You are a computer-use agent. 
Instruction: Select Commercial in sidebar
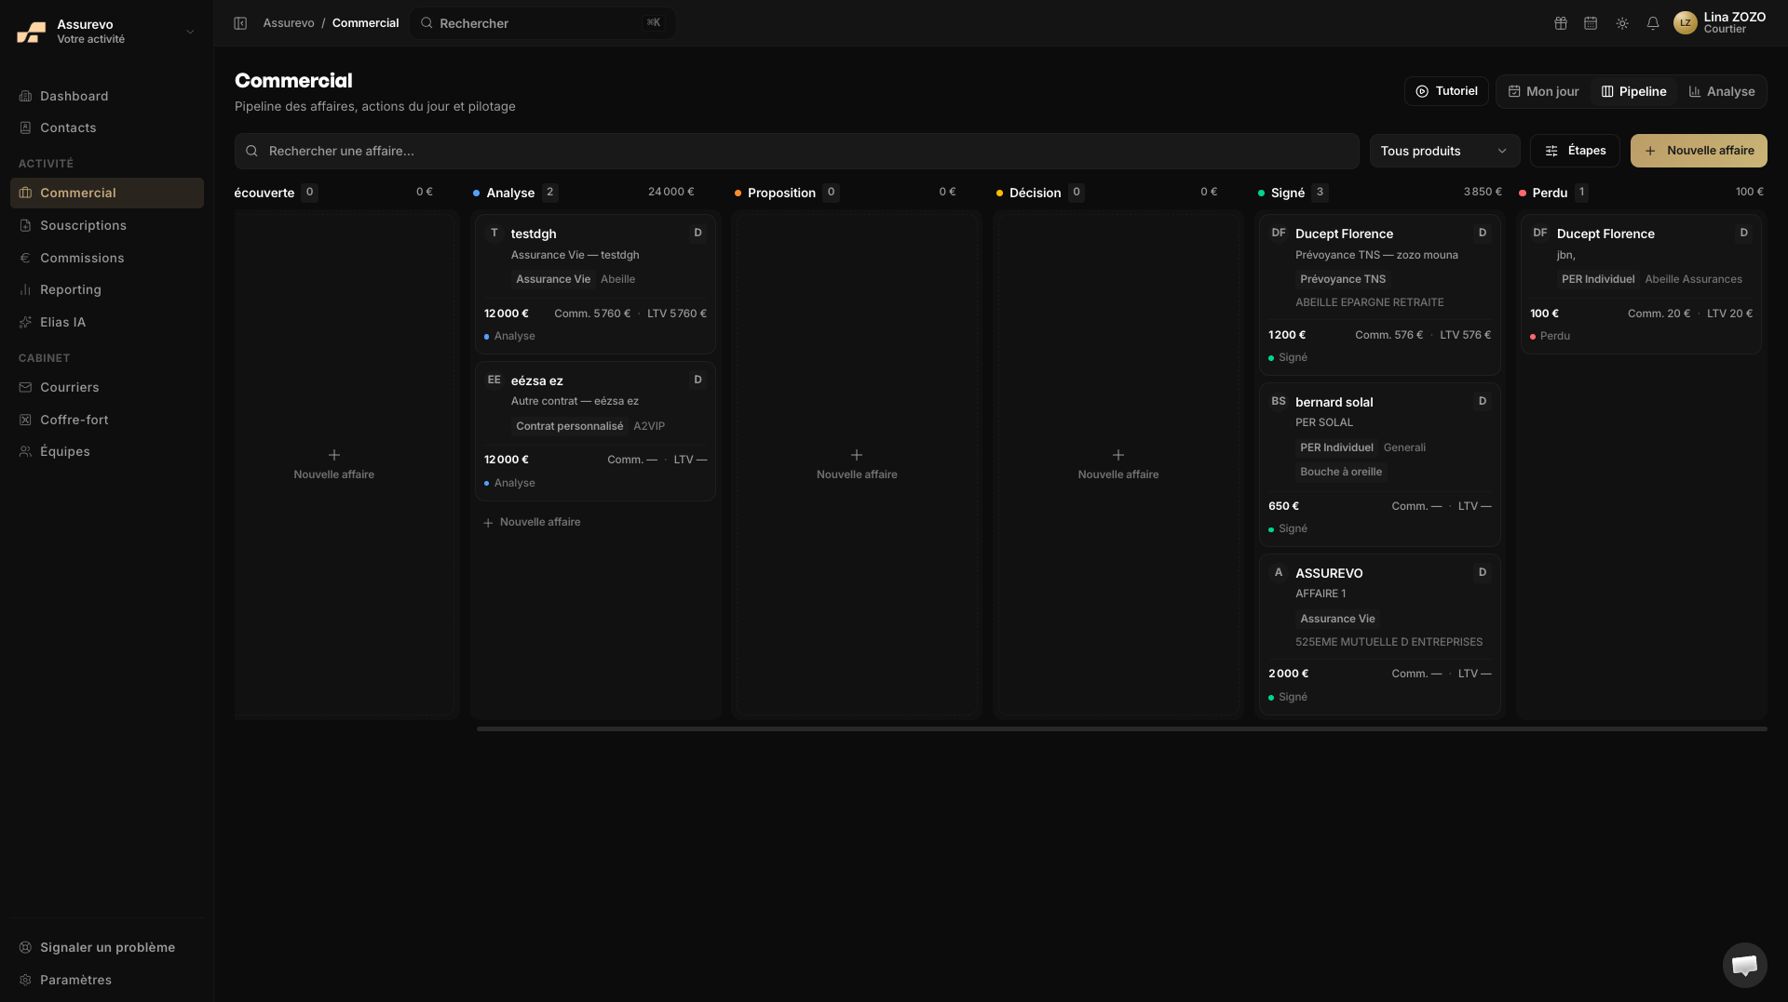pyautogui.click(x=107, y=193)
